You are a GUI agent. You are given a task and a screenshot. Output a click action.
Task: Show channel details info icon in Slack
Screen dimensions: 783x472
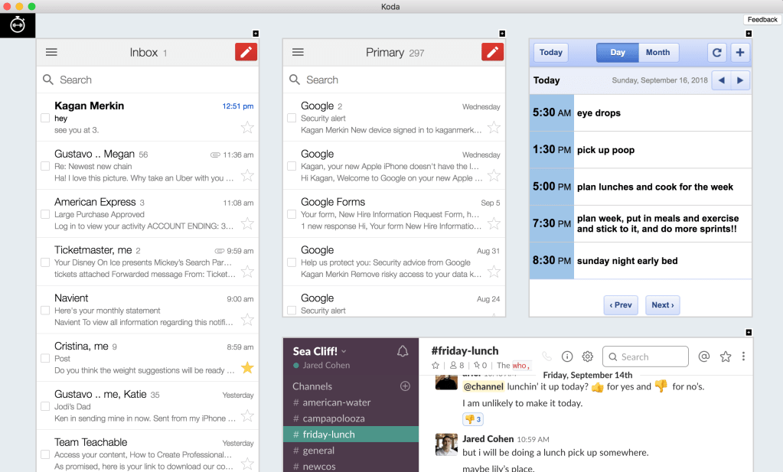click(x=567, y=356)
